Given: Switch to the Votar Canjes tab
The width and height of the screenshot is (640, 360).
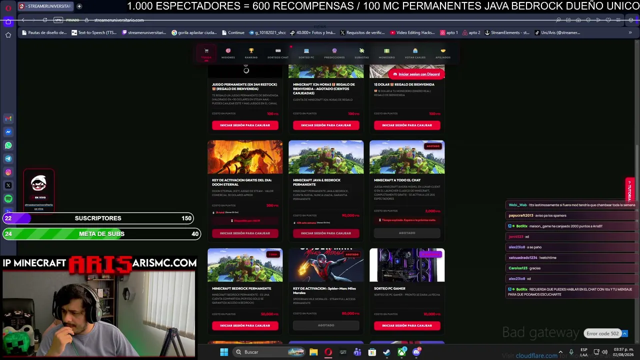Looking at the screenshot, I should click(x=415, y=53).
